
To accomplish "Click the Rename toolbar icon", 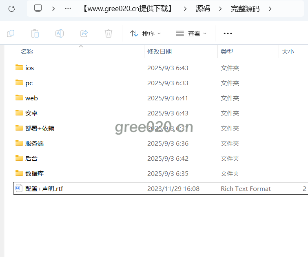I will pyautogui.click(x=60, y=33).
